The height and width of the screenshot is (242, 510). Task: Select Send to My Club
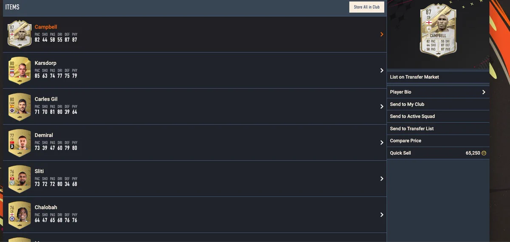pos(438,104)
